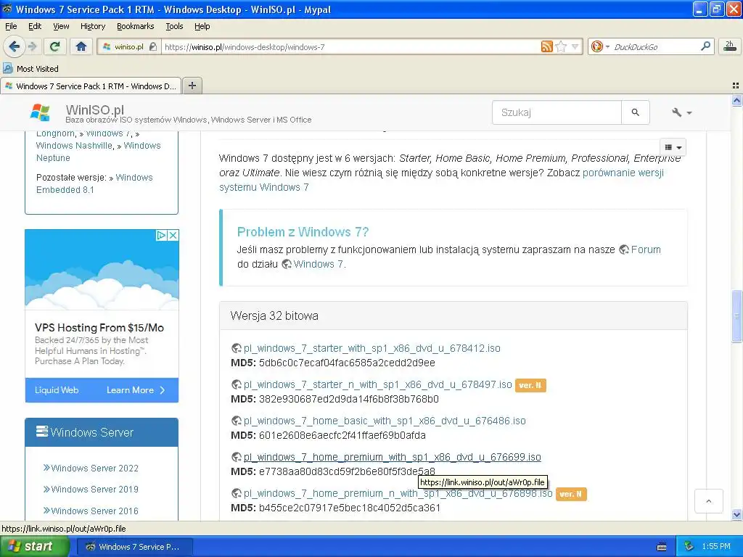Click the 2h toolbar icon

[730, 46]
